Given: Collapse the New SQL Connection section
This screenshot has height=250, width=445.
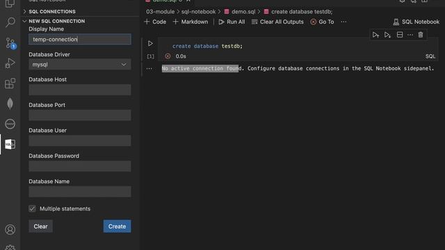Looking at the screenshot, I should [57, 22].
